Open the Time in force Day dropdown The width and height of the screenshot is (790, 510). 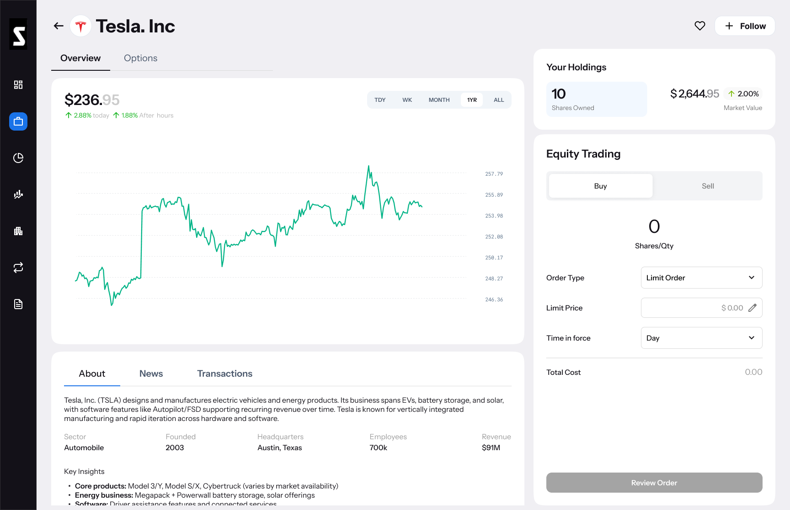click(x=701, y=338)
